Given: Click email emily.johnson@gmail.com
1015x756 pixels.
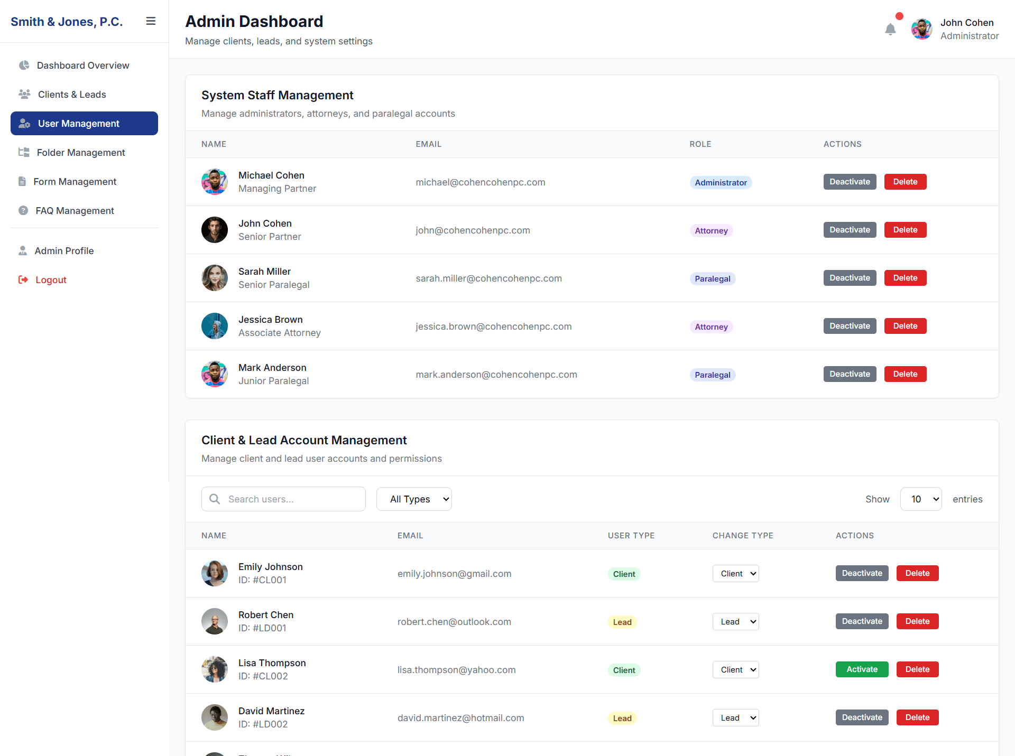Looking at the screenshot, I should [455, 574].
